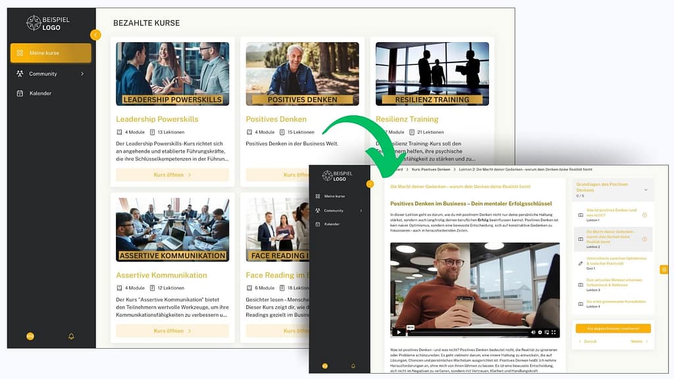Open the video settings gear

point(540,332)
